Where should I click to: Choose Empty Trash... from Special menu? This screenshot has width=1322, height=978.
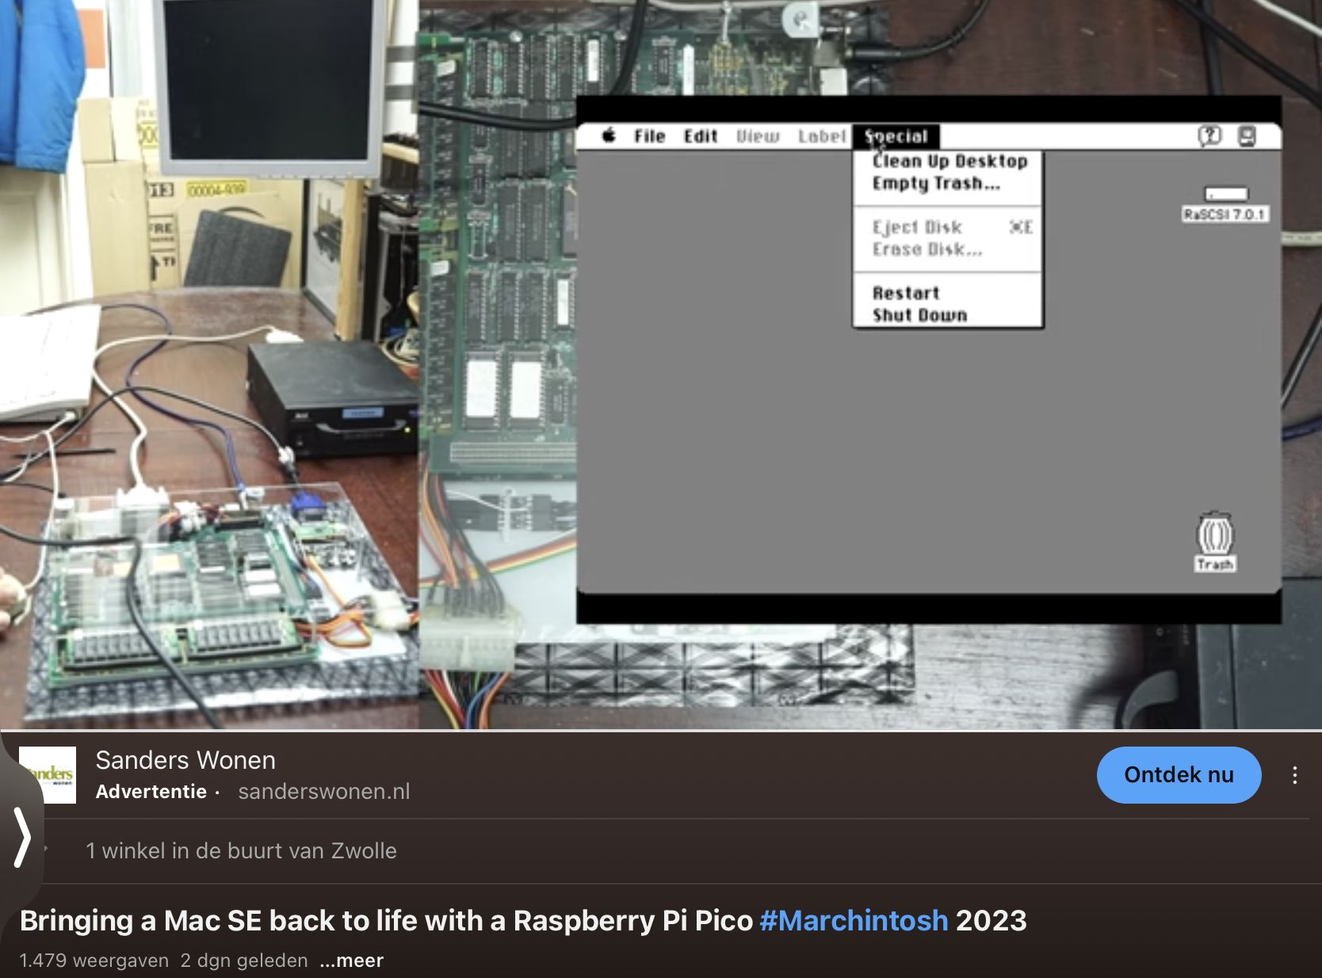point(936,184)
